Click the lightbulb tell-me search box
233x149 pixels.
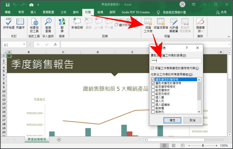(171, 12)
